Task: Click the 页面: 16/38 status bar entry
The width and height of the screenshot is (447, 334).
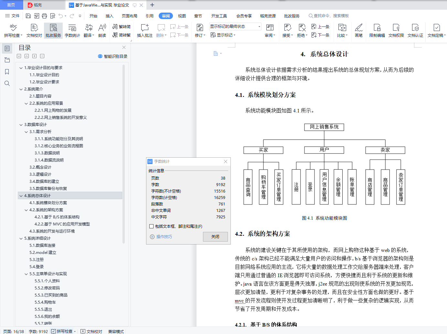Action: tap(14, 331)
